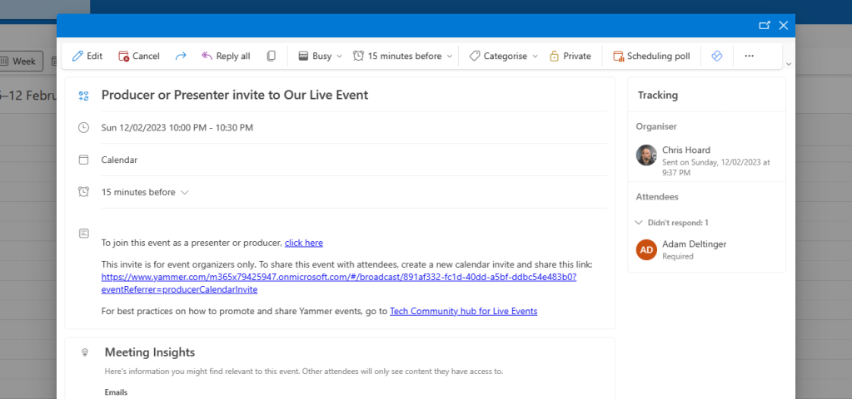The width and height of the screenshot is (852, 399).
Task: Click the Viva Insights icon in toolbar
Action: (715, 57)
